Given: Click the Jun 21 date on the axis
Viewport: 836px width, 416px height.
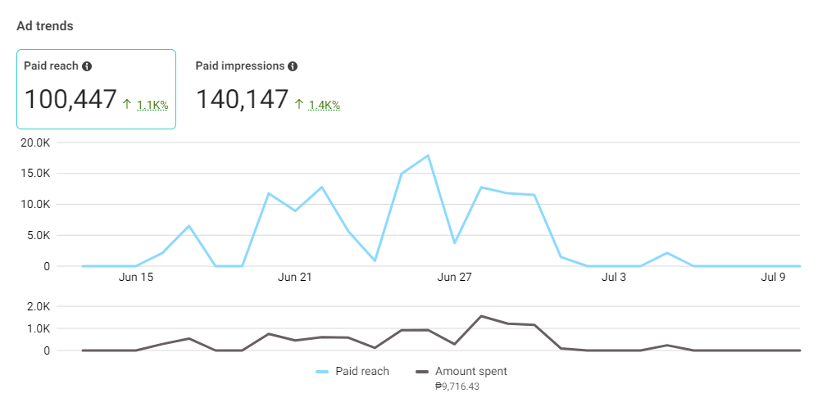Looking at the screenshot, I should [x=295, y=278].
